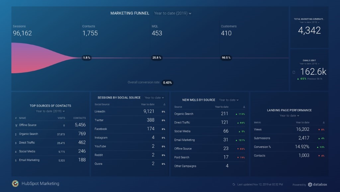Click the Social Source column header
The image size is (340, 192).
pyautogui.click(x=102, y=104)
